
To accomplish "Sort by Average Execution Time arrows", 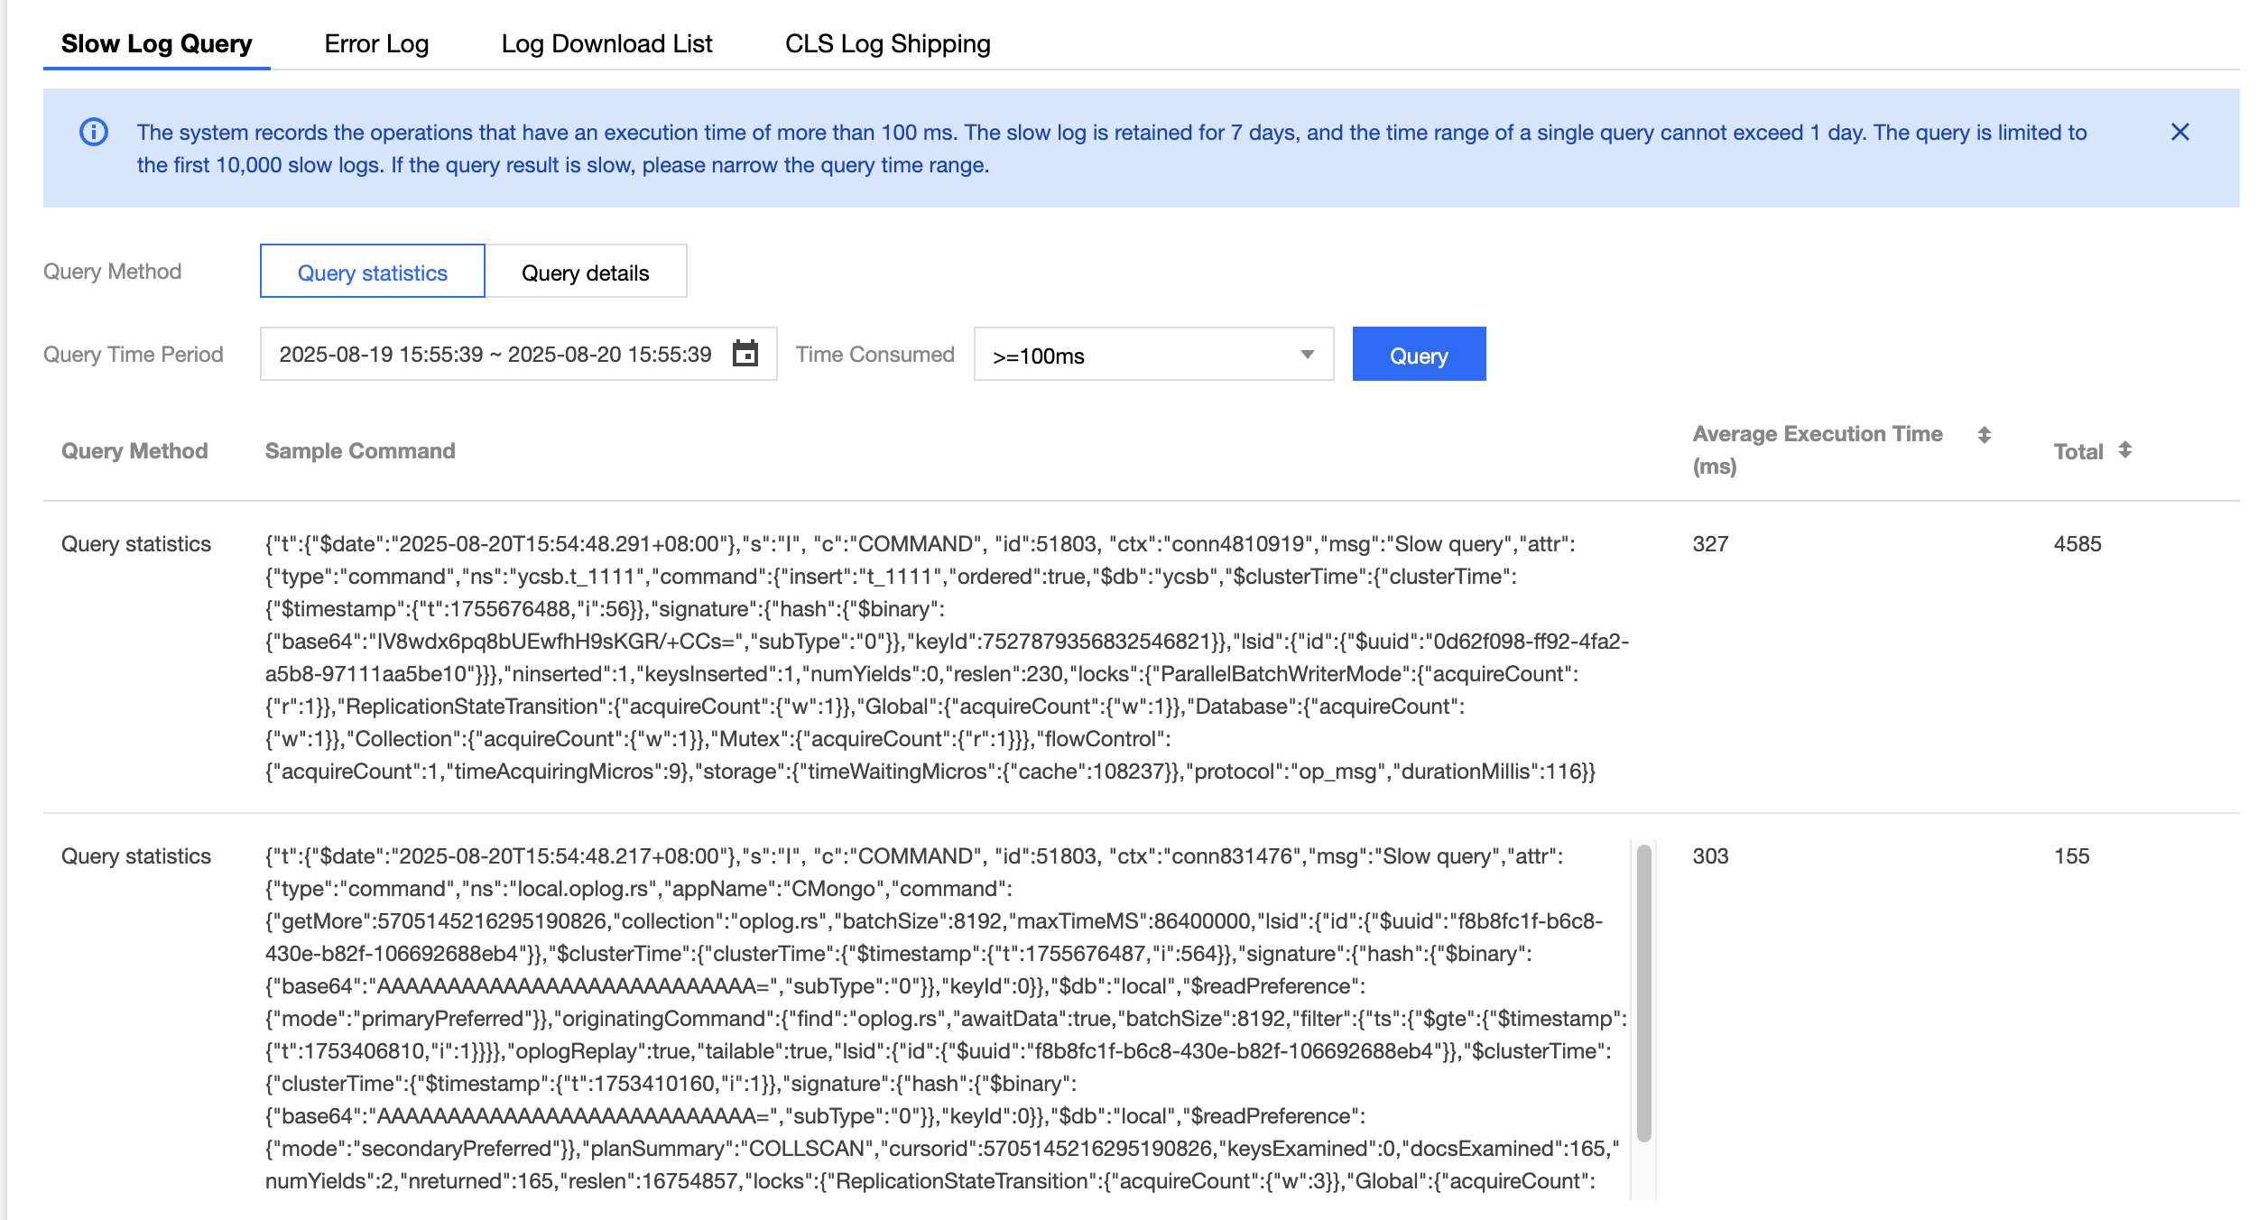I will [1984, 435].
